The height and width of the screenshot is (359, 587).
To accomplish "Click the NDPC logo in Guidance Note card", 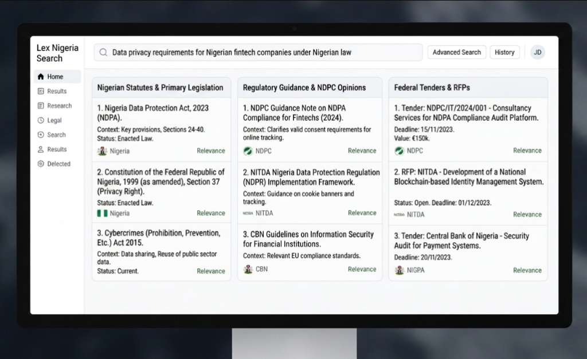I will 248,151.
